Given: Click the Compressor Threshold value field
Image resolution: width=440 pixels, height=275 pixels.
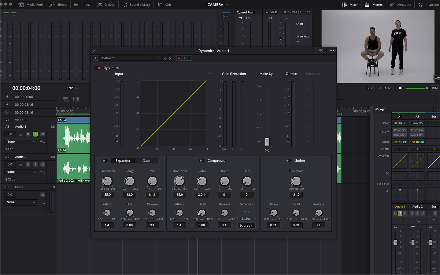Looking at the screenshot, I should [x=180, y=195].
